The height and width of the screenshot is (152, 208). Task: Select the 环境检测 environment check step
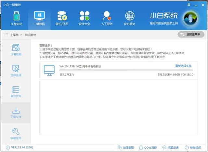point(16,49)
